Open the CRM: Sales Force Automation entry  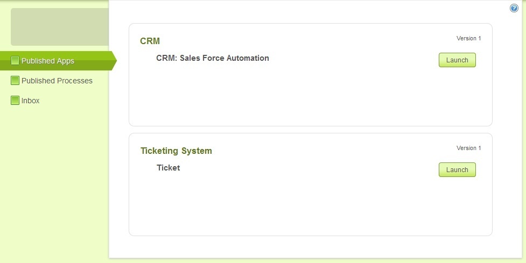tap(212, 58)
